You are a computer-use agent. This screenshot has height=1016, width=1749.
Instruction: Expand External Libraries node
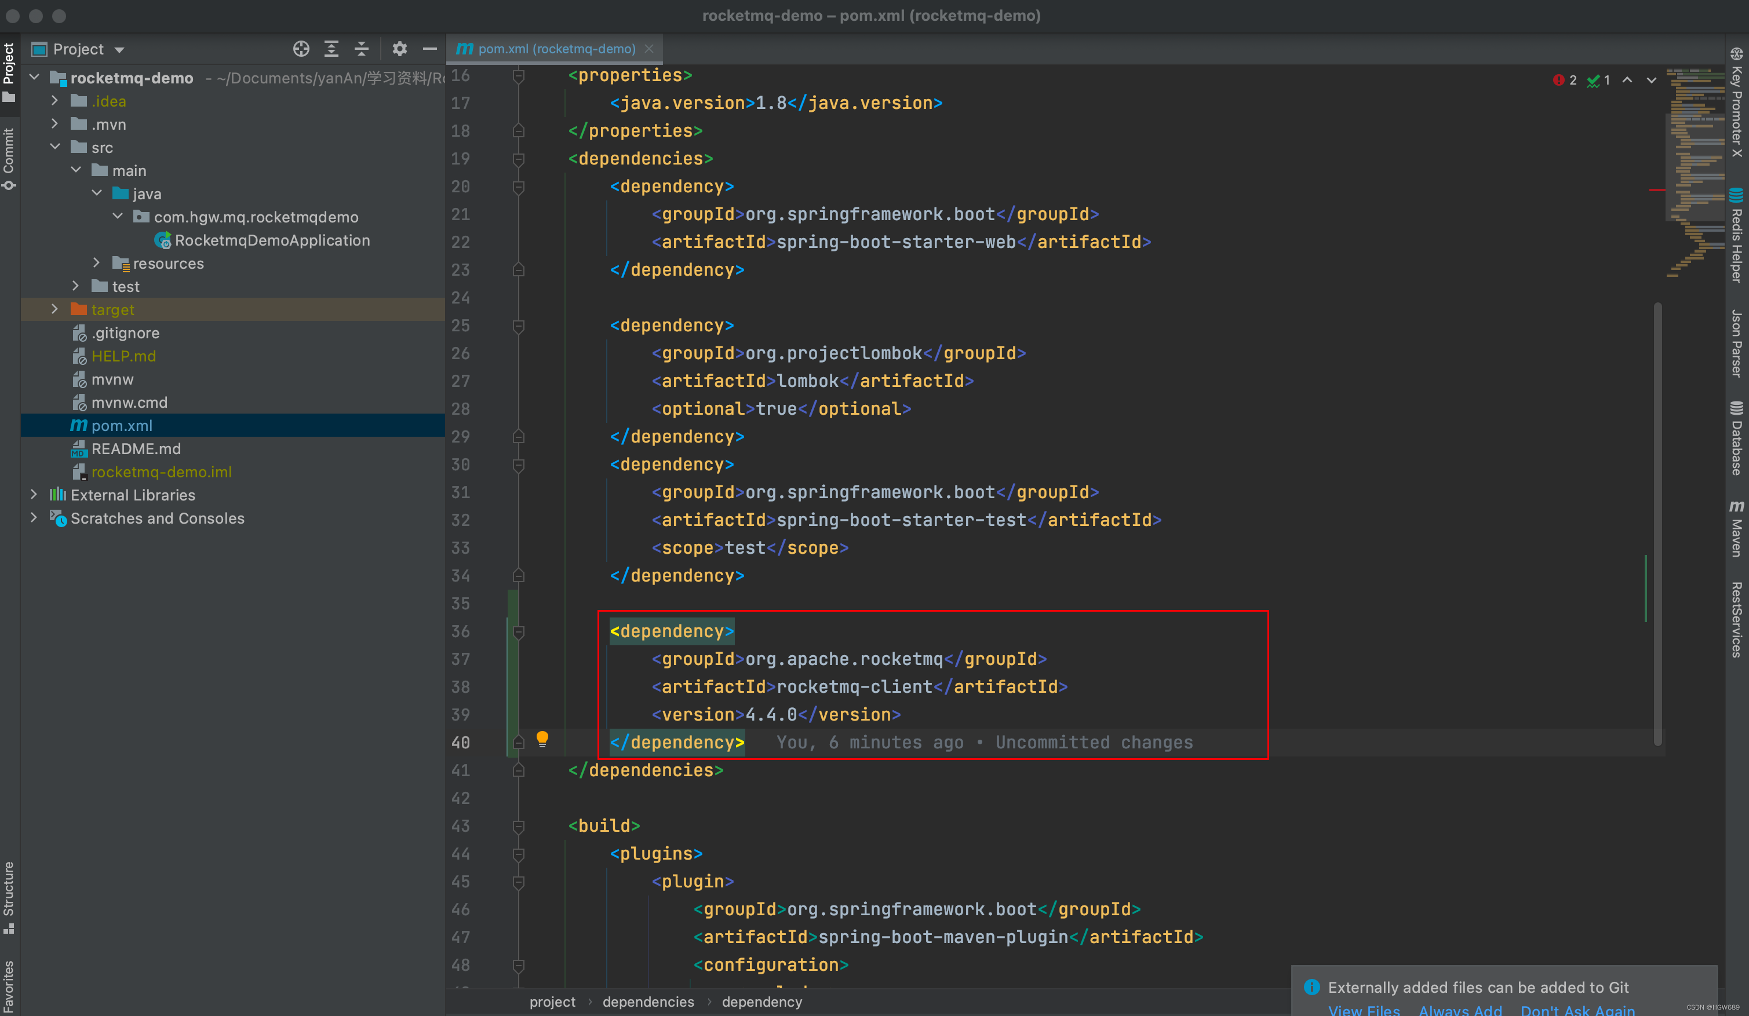pyautogui.click(x=35, y=495)
